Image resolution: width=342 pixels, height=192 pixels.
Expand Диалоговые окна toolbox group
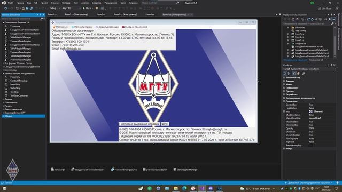click(3, 109)
